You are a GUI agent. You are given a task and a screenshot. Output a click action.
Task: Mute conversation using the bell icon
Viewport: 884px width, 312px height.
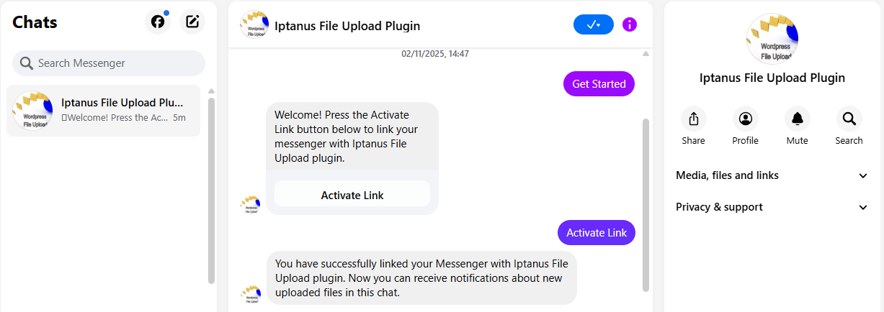tap(797, 119)
